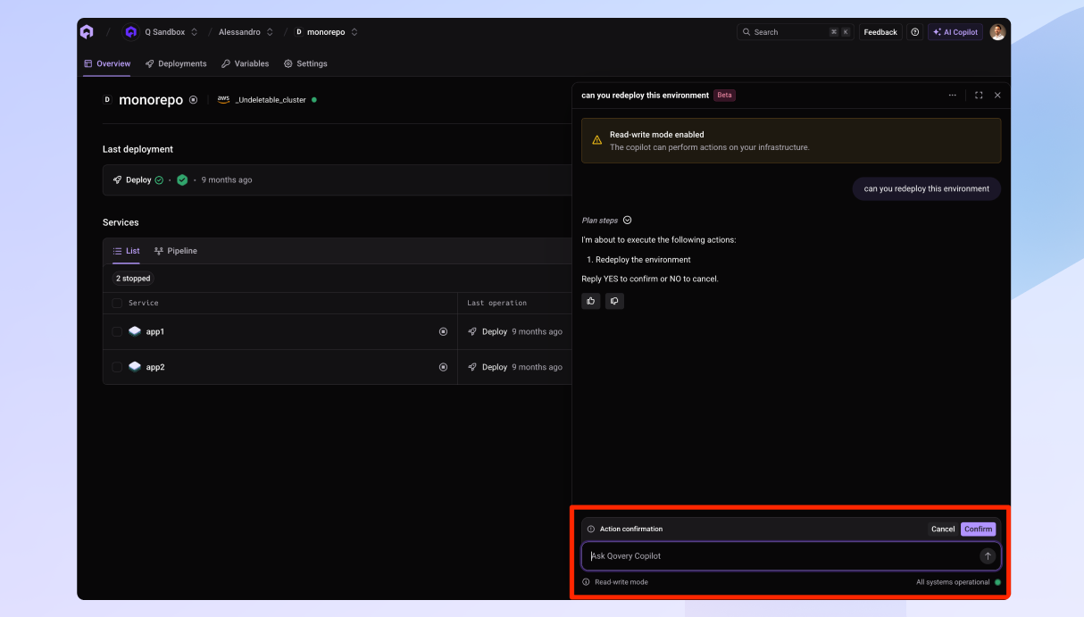
Task: Click the stopped status icon in app1 row
Action: 443,331
